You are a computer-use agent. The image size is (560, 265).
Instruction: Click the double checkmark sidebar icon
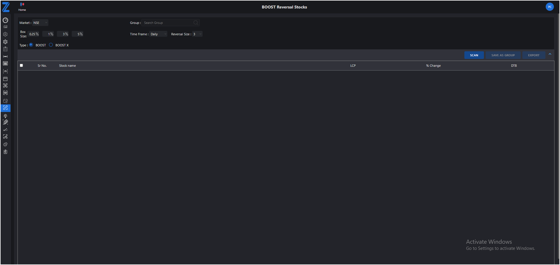tap(5, 130)
